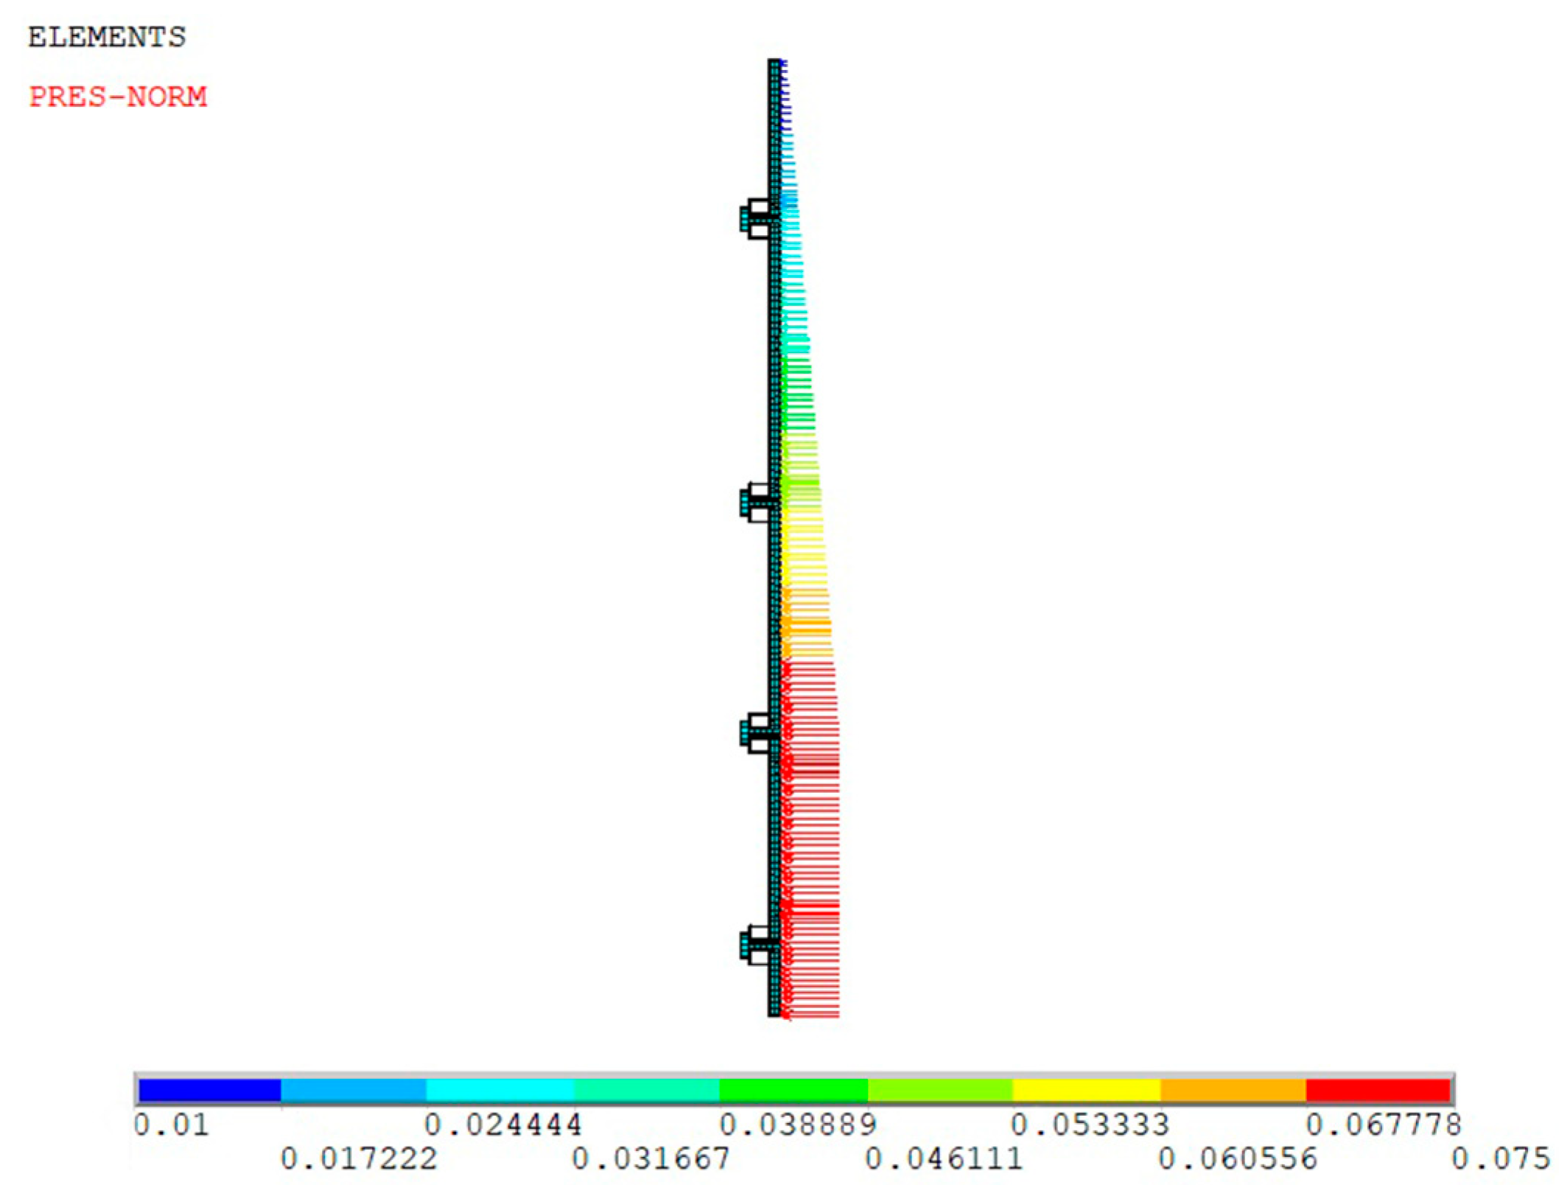Click the 0.017222 legend label

click(359, 1159)
